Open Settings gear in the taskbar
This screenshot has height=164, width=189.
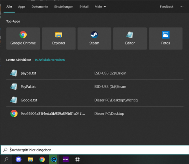tap(77, 160)
